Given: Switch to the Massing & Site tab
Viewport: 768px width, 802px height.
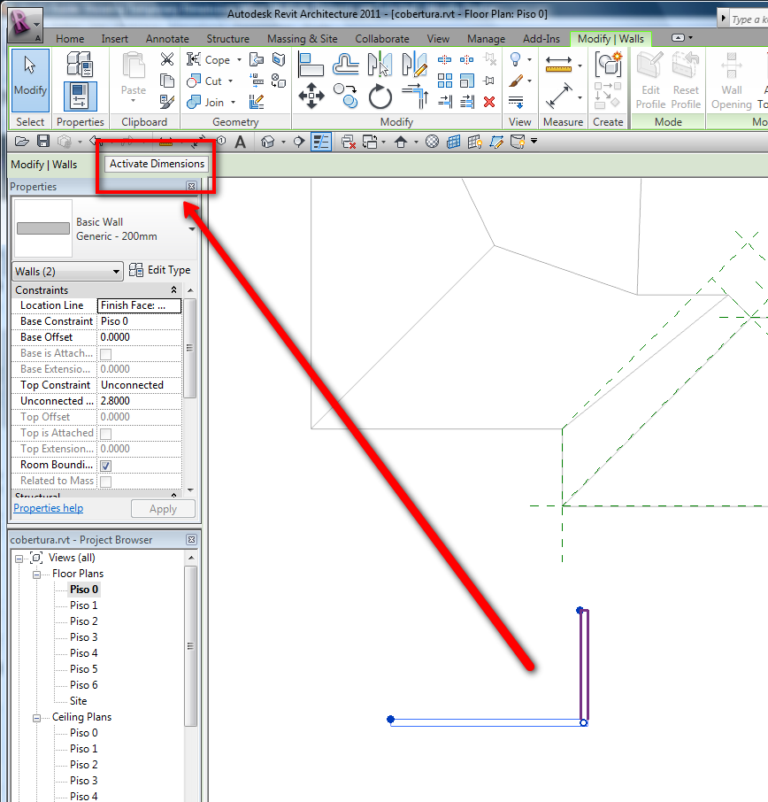Looking at the screenshot, I should [302, 39].
